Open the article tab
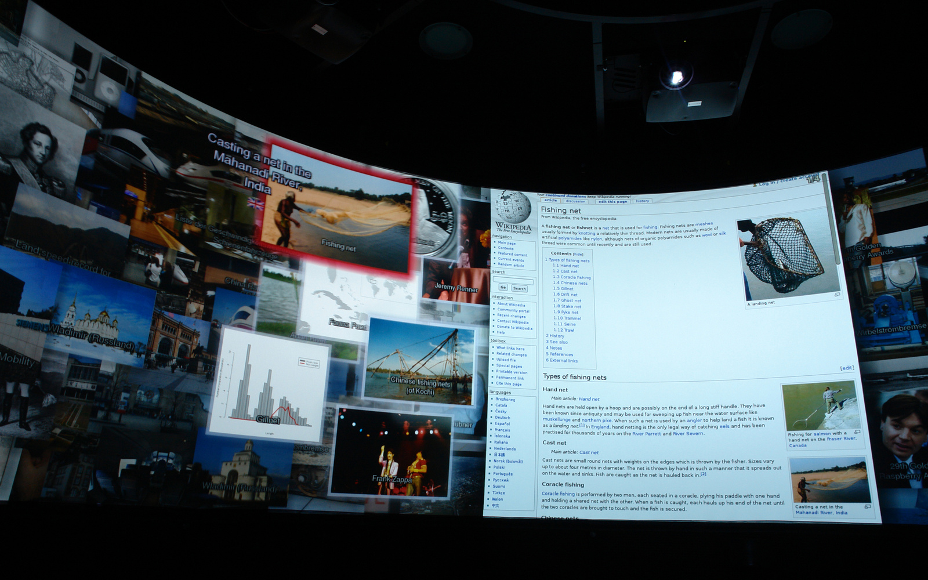 [550, 200]
